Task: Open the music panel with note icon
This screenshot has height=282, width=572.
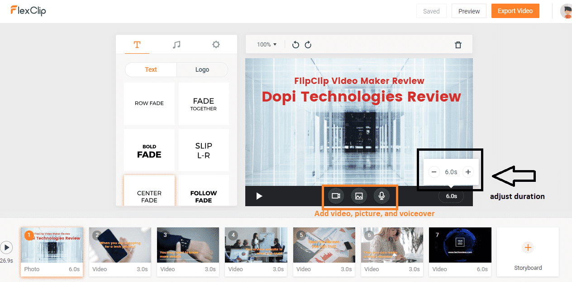Action: coord(176,44)
